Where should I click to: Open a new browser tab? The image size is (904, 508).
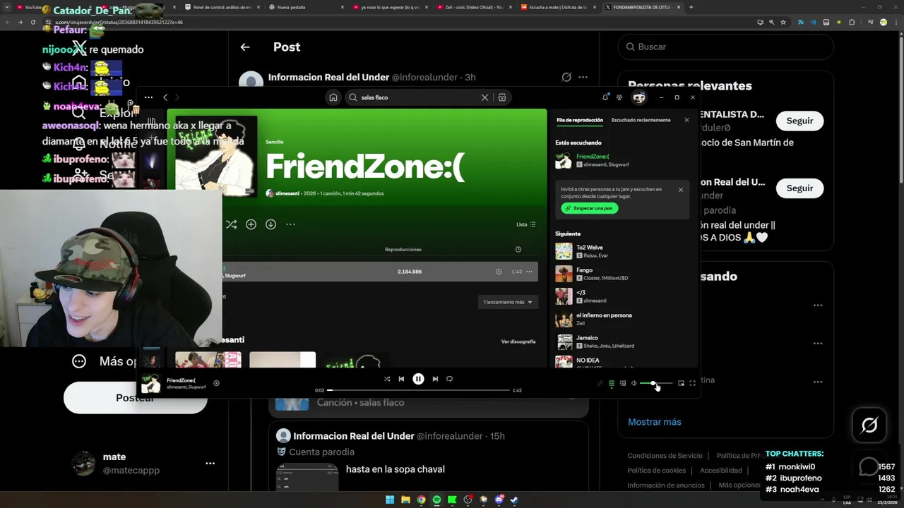click(x=691, y=7)
